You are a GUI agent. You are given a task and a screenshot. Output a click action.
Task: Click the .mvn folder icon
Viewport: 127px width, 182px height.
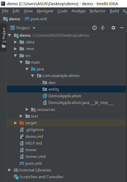pyautogui.click(x=22, y=49)
